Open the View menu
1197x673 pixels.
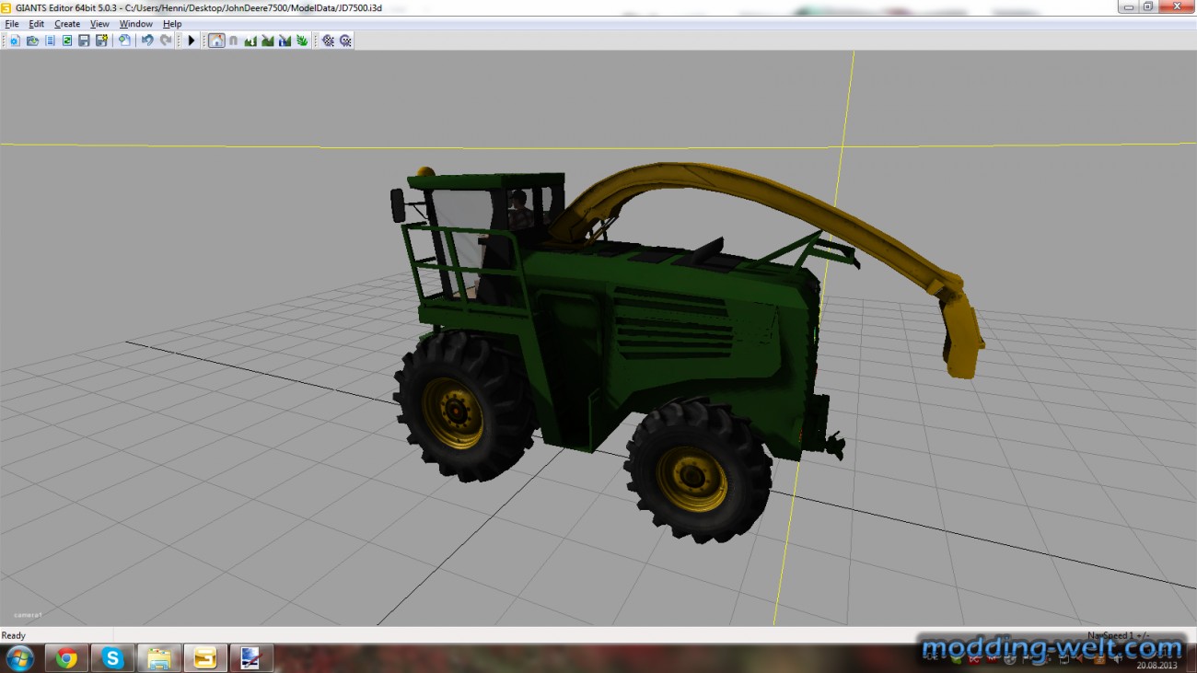[99, 24]
